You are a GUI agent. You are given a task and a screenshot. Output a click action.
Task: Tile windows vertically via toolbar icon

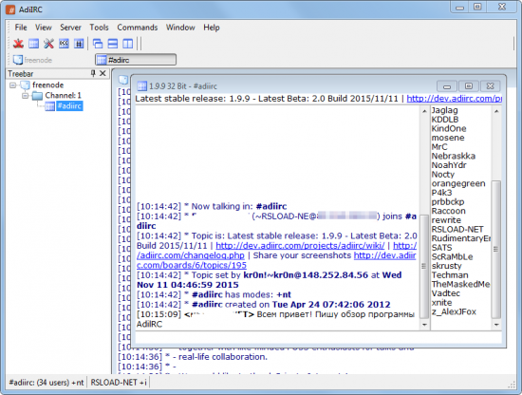pyautogui.click(x=127, y=44)
